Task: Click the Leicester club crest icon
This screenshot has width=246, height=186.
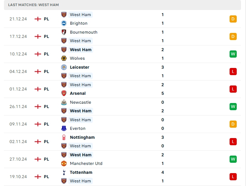Action: point(64,67)
